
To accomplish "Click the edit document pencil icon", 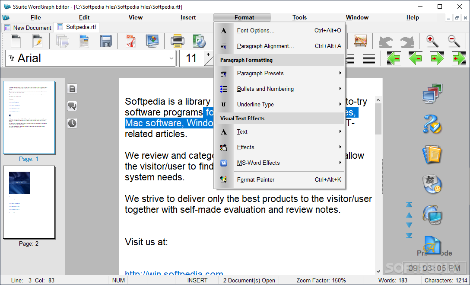I will (37, 41).
